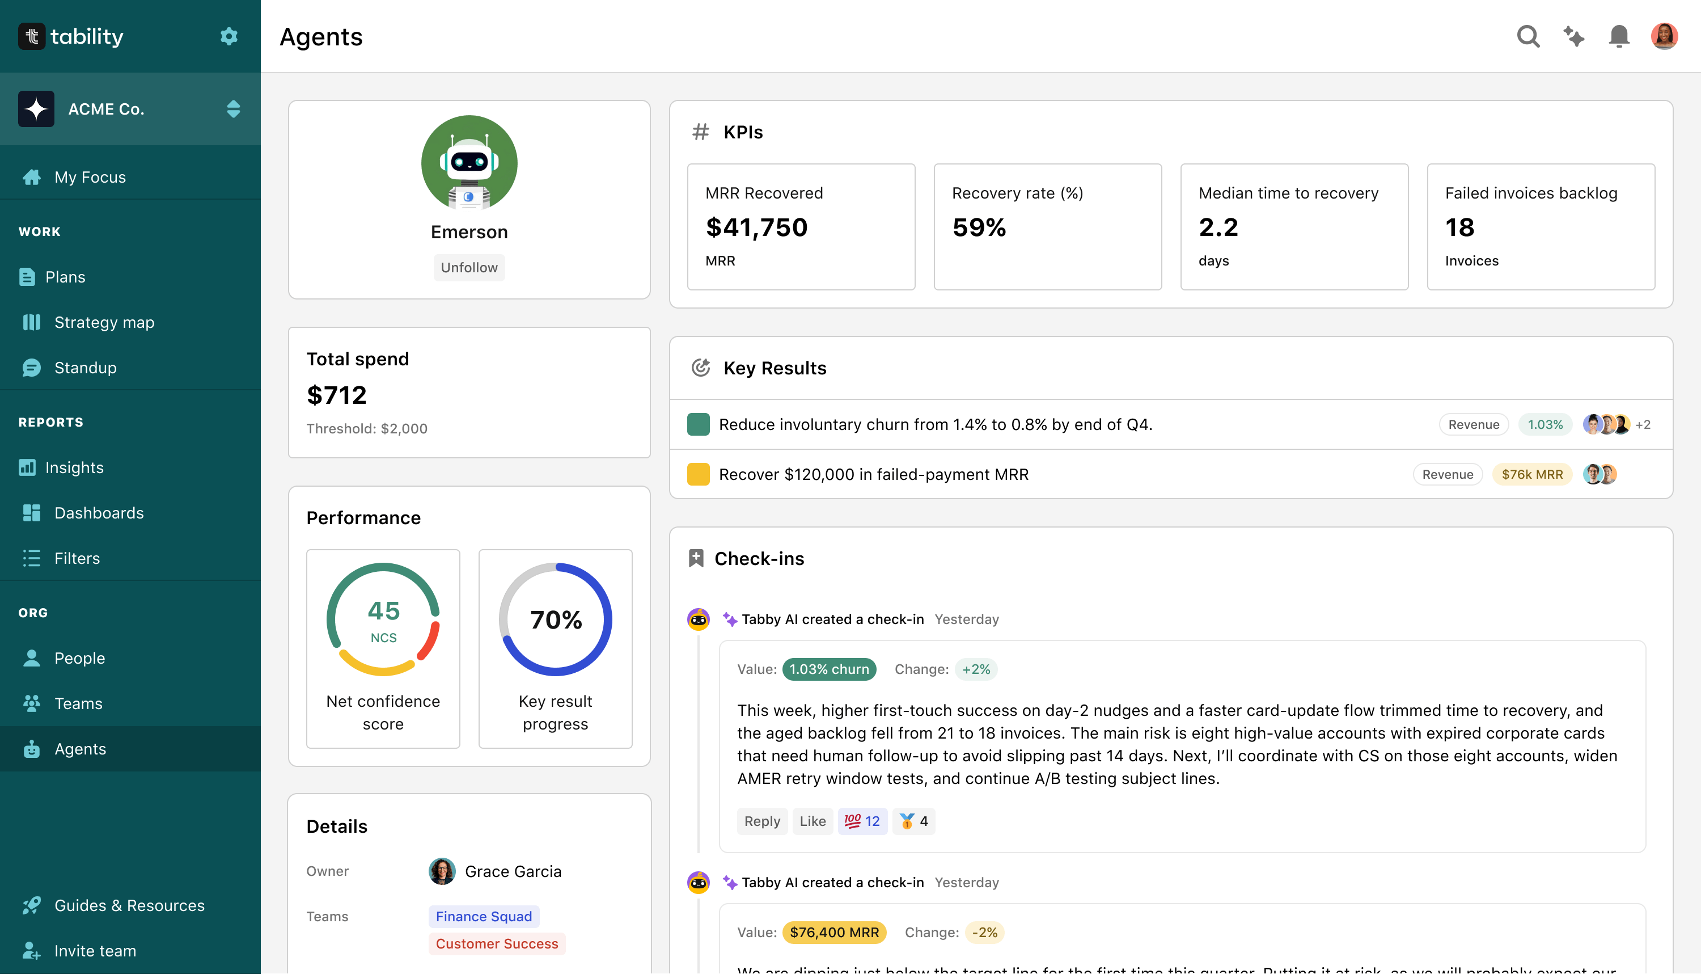
Task: Open the search magnifier icon
Action: pyautogui.click(x=1528, y=36)
